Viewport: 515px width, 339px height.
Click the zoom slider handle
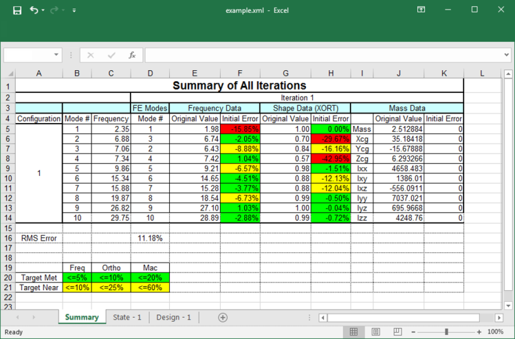(x=446, y=331)
